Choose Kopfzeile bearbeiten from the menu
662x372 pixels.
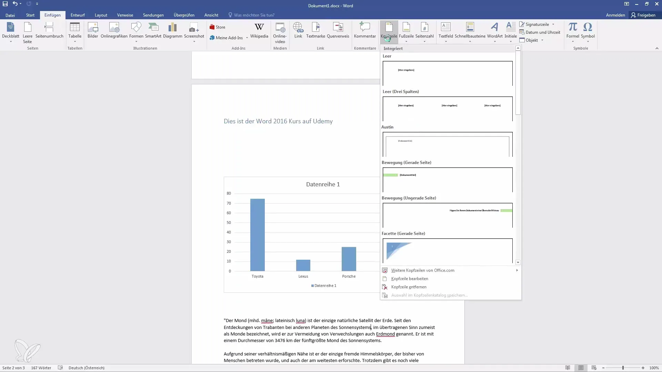[451, 279]
